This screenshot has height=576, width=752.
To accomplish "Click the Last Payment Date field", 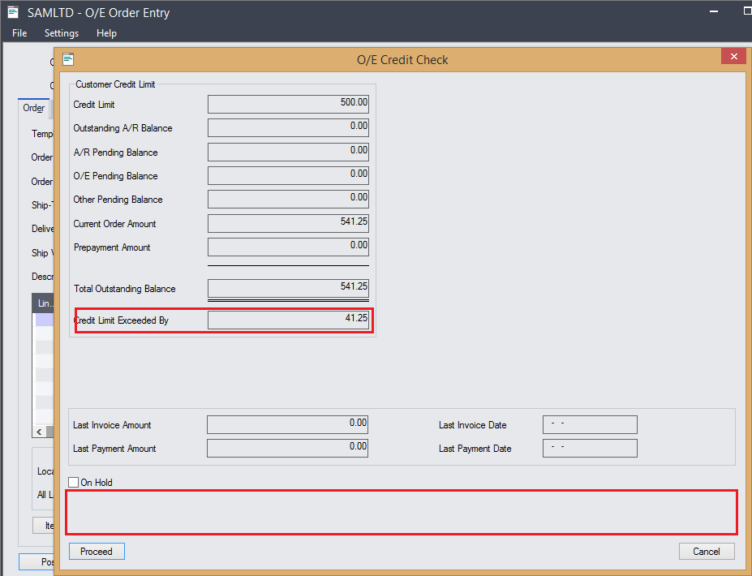I will point(590,448).
